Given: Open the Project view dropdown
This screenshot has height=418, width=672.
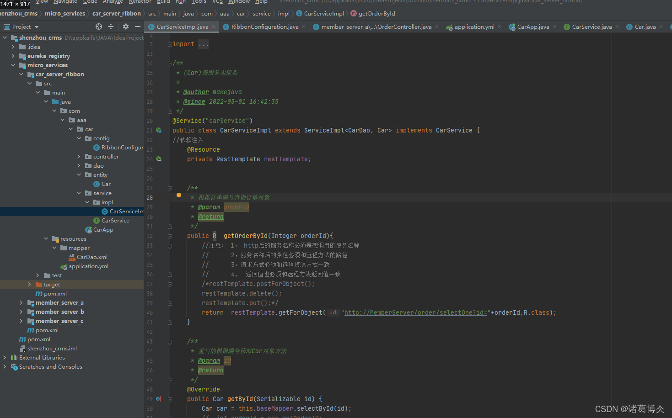Looking at the screenshot, I should click(x=37, y=27).
